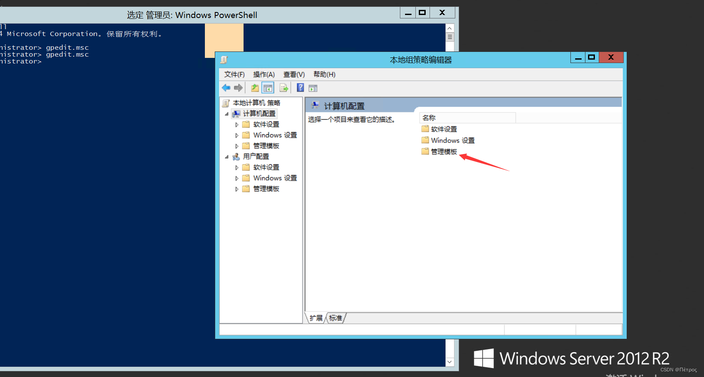Screen dimensions: 704x377
Task: Open the 查看(V) menu
Action: coord(294,74)
